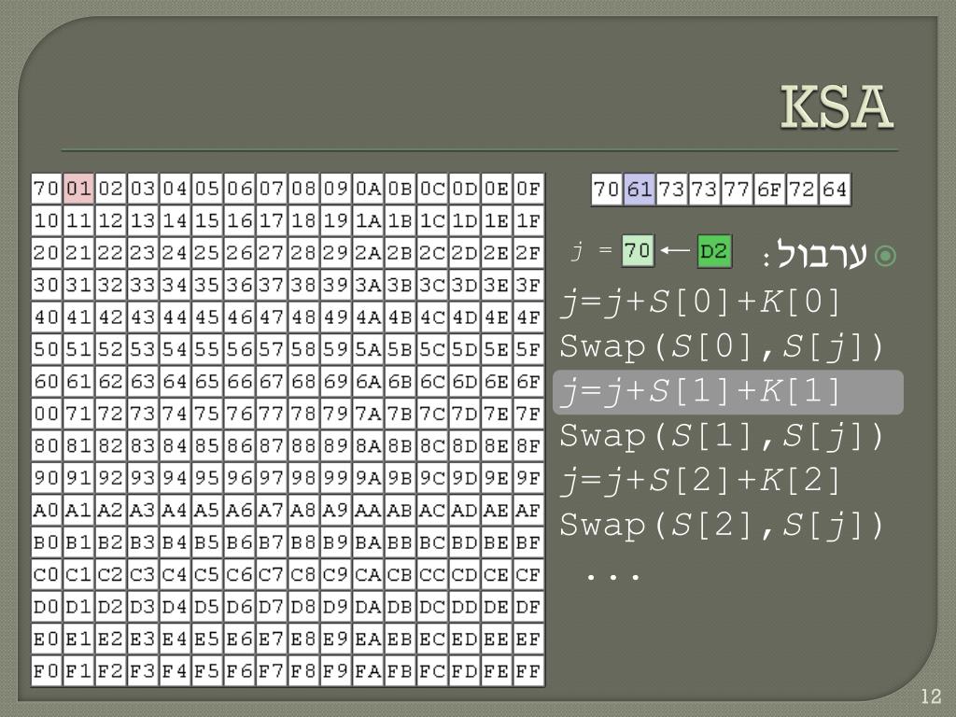
Task: Click the 6F cell in the key array
Action: click(769, 190)
